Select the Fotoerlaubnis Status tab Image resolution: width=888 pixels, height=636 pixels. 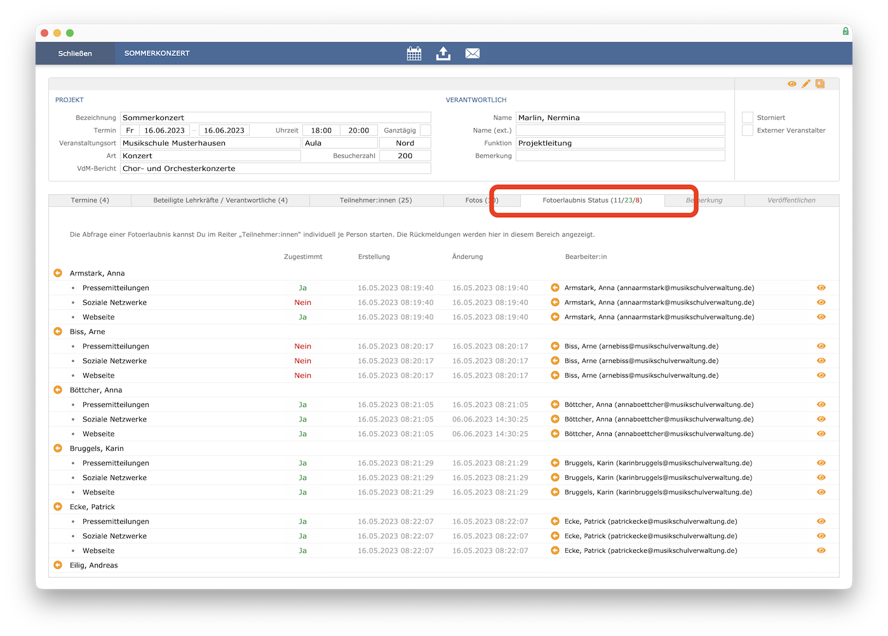coord(592,201)
